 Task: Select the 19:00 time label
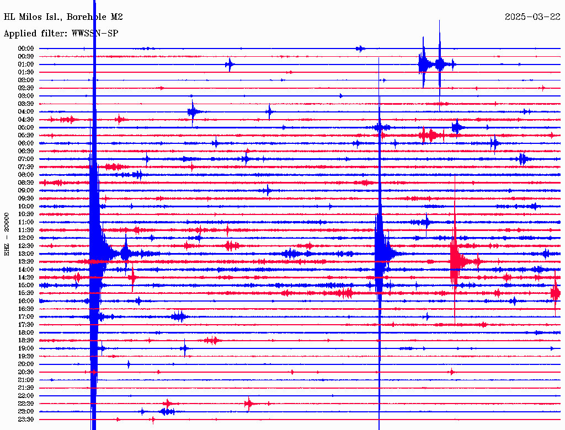(x=26, y=348)
